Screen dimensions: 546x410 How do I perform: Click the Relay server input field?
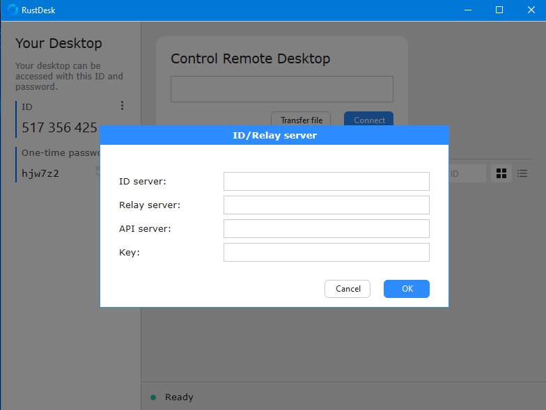point(326,205)
